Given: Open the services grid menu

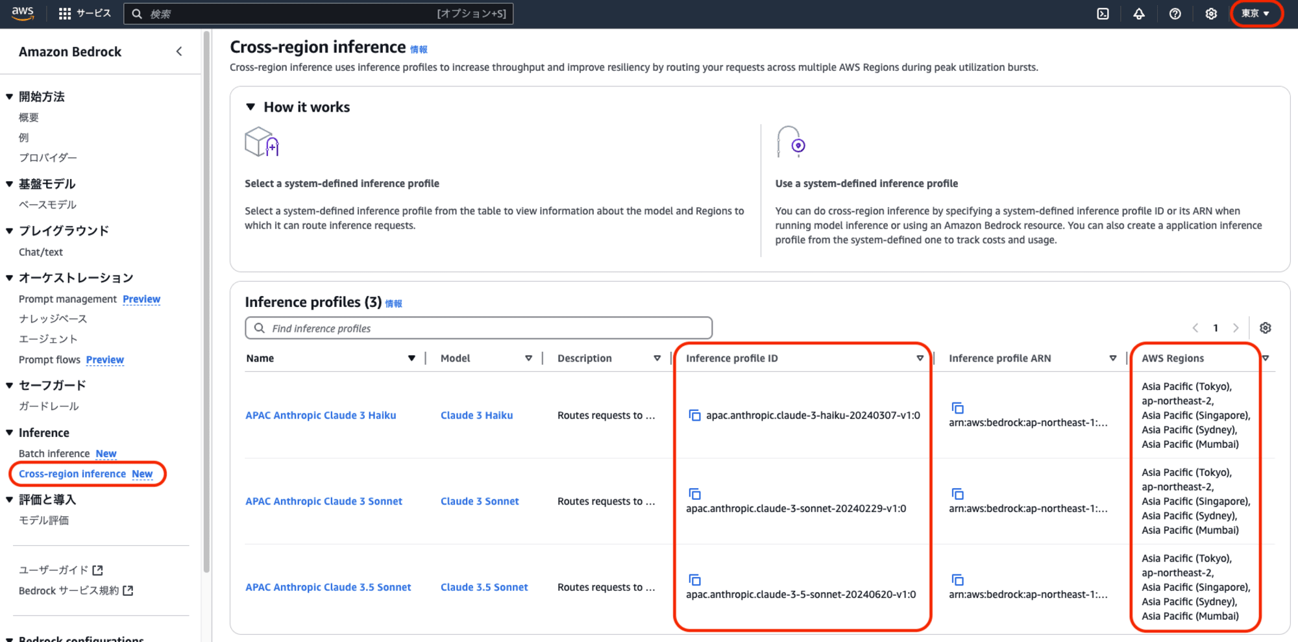Looking at the screenshot, I should click(x=65, y=14).
